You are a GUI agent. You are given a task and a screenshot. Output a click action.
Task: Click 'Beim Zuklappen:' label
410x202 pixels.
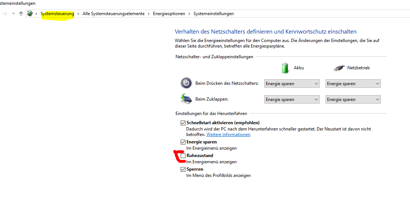(212, 99)
